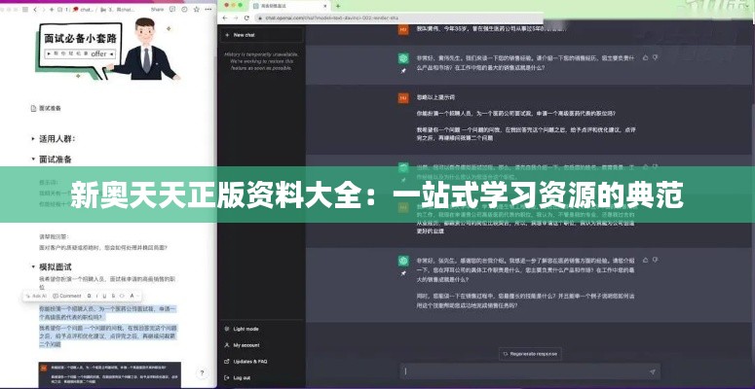Click Regenerate response button
The width and height of the screenshot is (755, 389).
[x=532, y=353]
